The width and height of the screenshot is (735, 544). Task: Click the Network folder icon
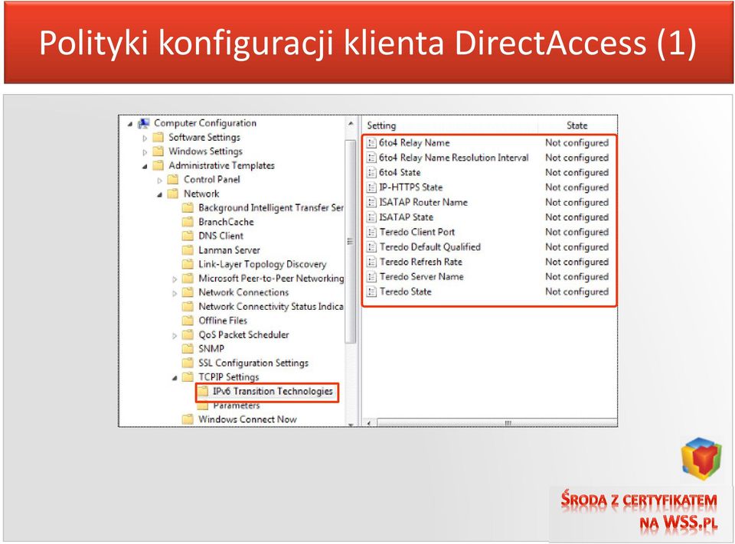pos(174,194)
